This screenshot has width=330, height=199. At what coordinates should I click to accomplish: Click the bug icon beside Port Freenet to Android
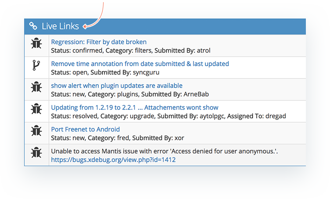click(36, 131)
